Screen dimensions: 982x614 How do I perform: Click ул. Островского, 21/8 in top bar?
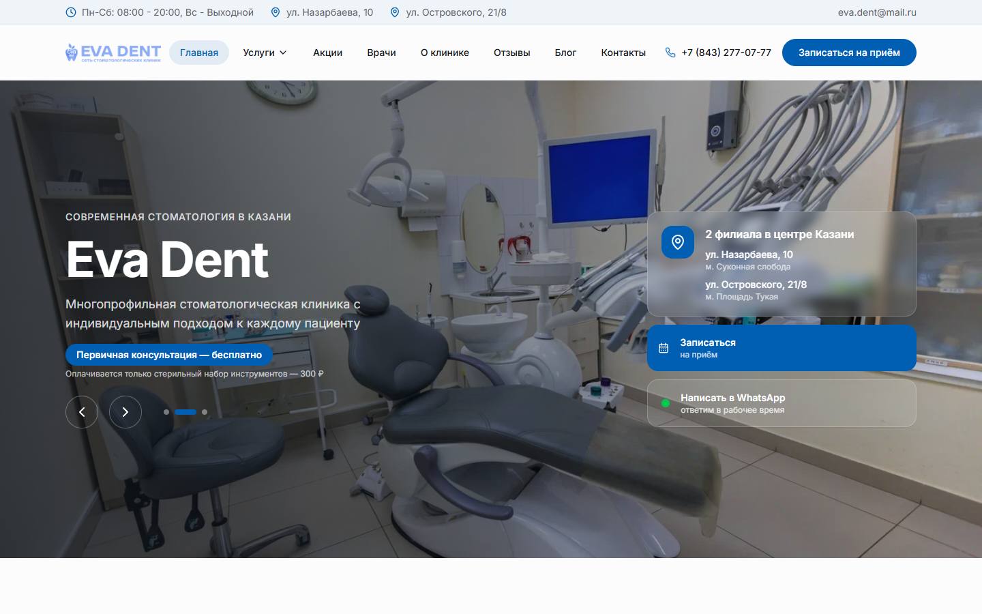coord(456,12)
